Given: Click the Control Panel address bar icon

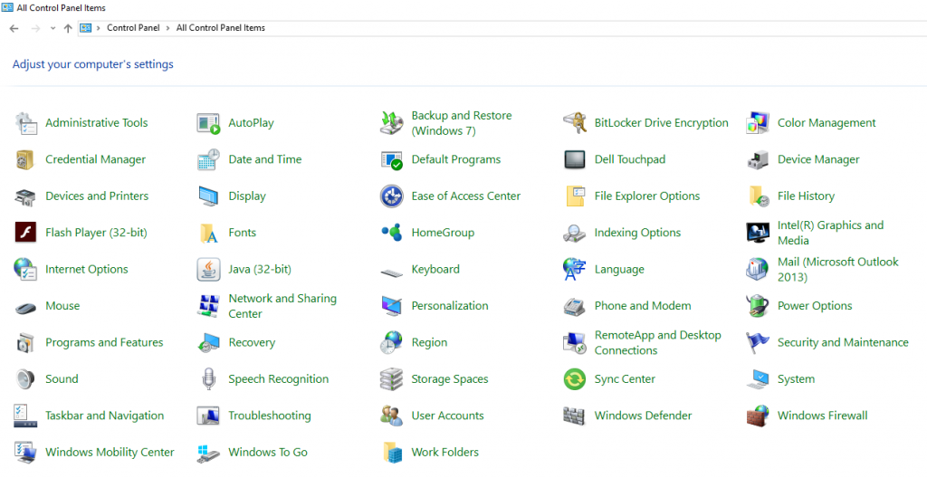Looking at the screenshot, I should (86, 28).
